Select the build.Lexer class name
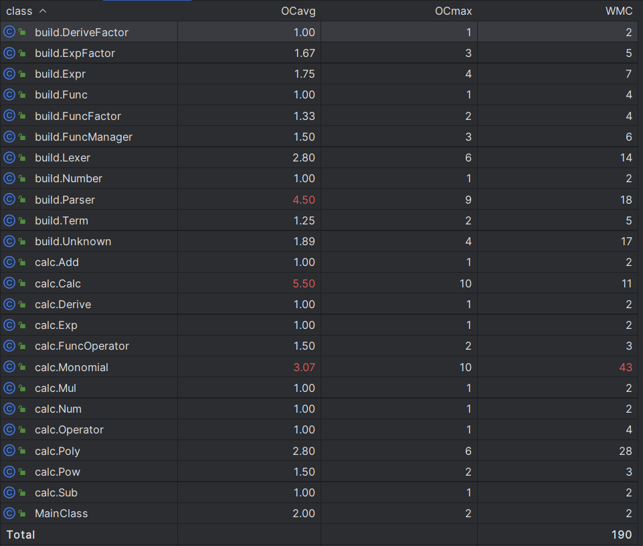The width and height of the screenshot is (643, 546). [x=62, y=157]
